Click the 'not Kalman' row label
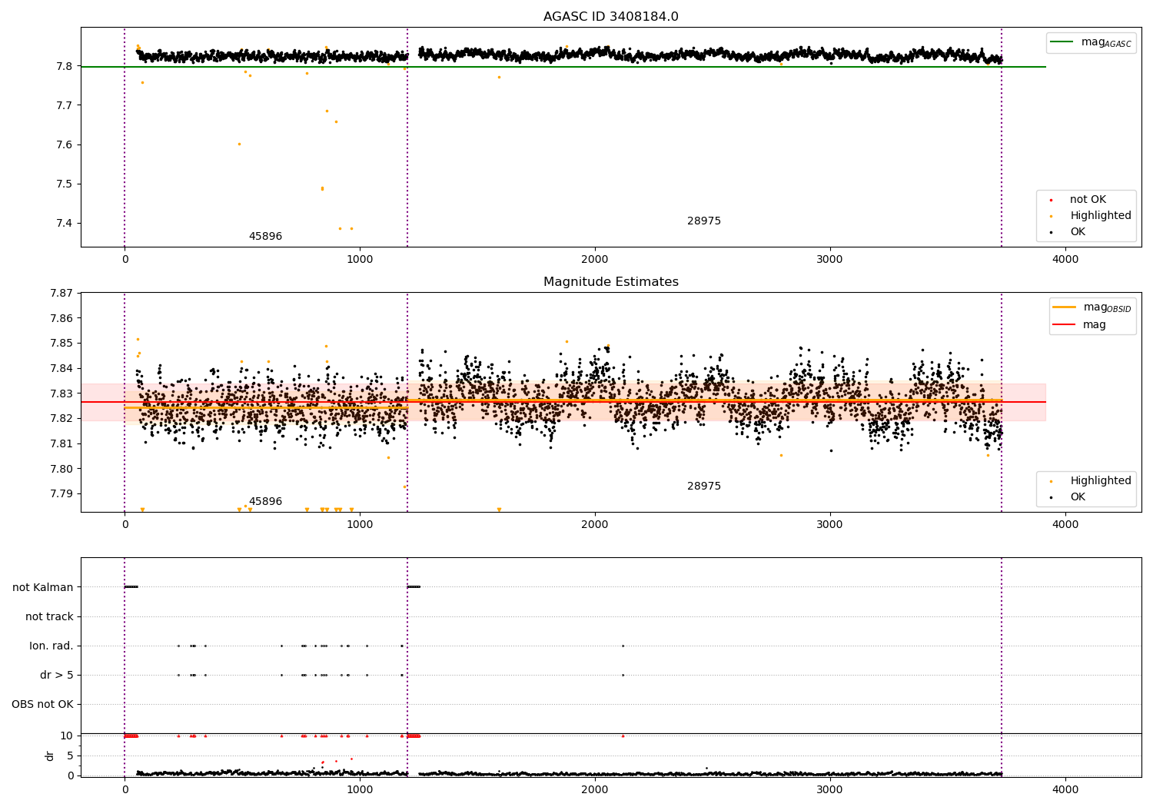The height and width of the screenshot is (807, 1153). click(x=43, y=587)
